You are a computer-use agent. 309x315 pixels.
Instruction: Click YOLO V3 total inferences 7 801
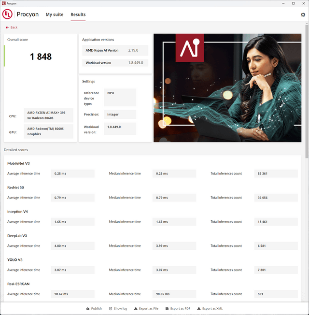point(276,270)
